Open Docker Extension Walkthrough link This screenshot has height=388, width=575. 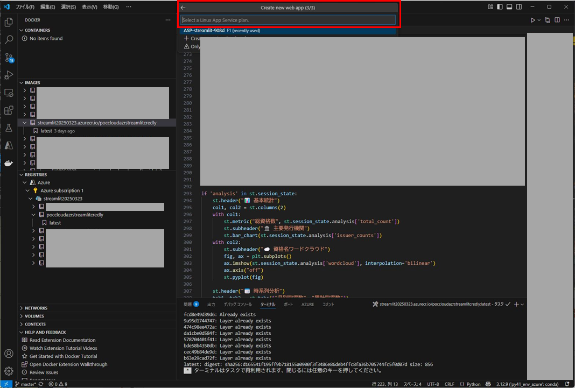(x=68, y=364)
